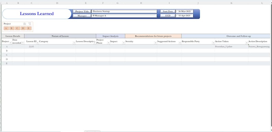
Task: Click project cell D in the table
Action: pos(7,59)
